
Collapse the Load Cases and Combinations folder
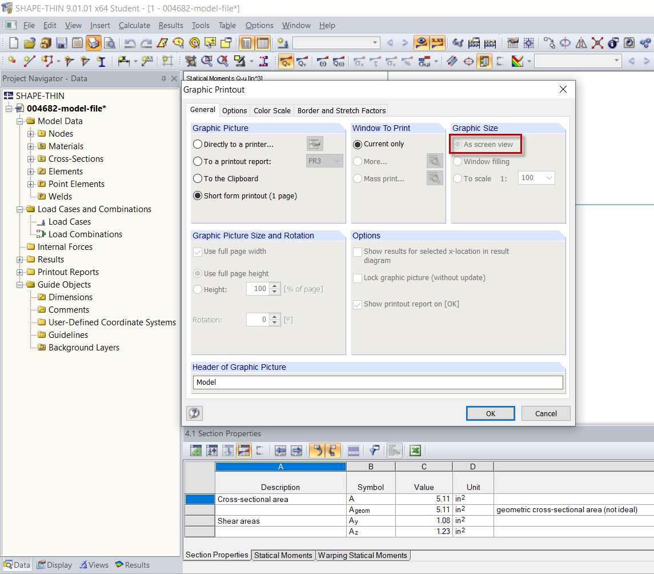point(19,210)
